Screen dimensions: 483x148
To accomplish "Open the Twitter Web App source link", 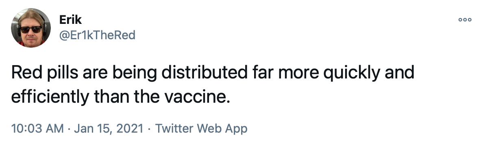I will (201, 128).
